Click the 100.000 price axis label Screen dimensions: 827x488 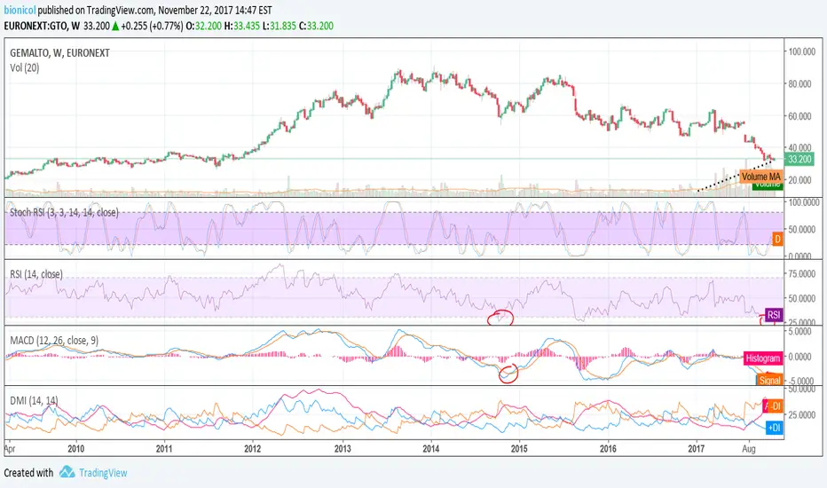tap(801, 51)
